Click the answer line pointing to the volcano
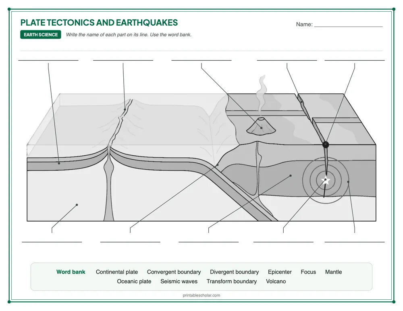Viewport: 403px width, 311px height. click(201, 60)
